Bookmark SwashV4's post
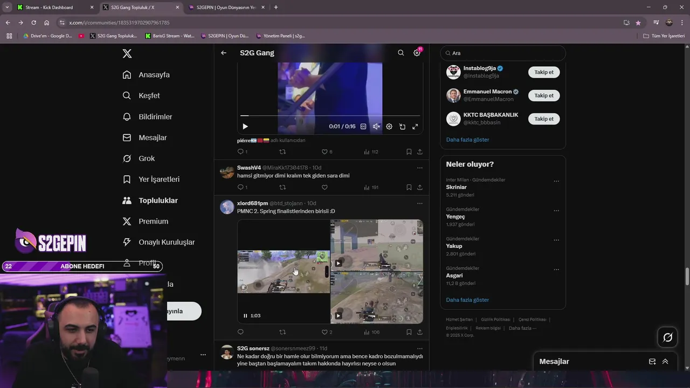 click(x=409, y=188)
